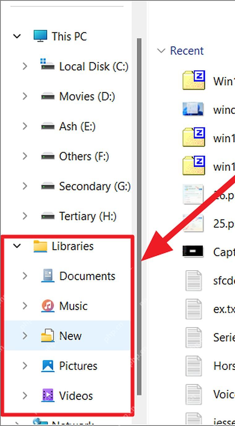Expand the Local Disk (C:) node
The height and width of the screenshot is (426, 235).
pyautogui.click(x=25, y=66)
